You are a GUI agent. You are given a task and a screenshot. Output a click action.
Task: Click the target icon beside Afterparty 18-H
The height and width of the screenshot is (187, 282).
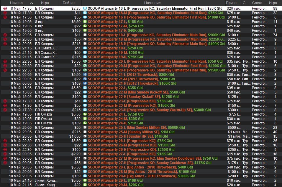pyautogui.click(x=5, y=44)
